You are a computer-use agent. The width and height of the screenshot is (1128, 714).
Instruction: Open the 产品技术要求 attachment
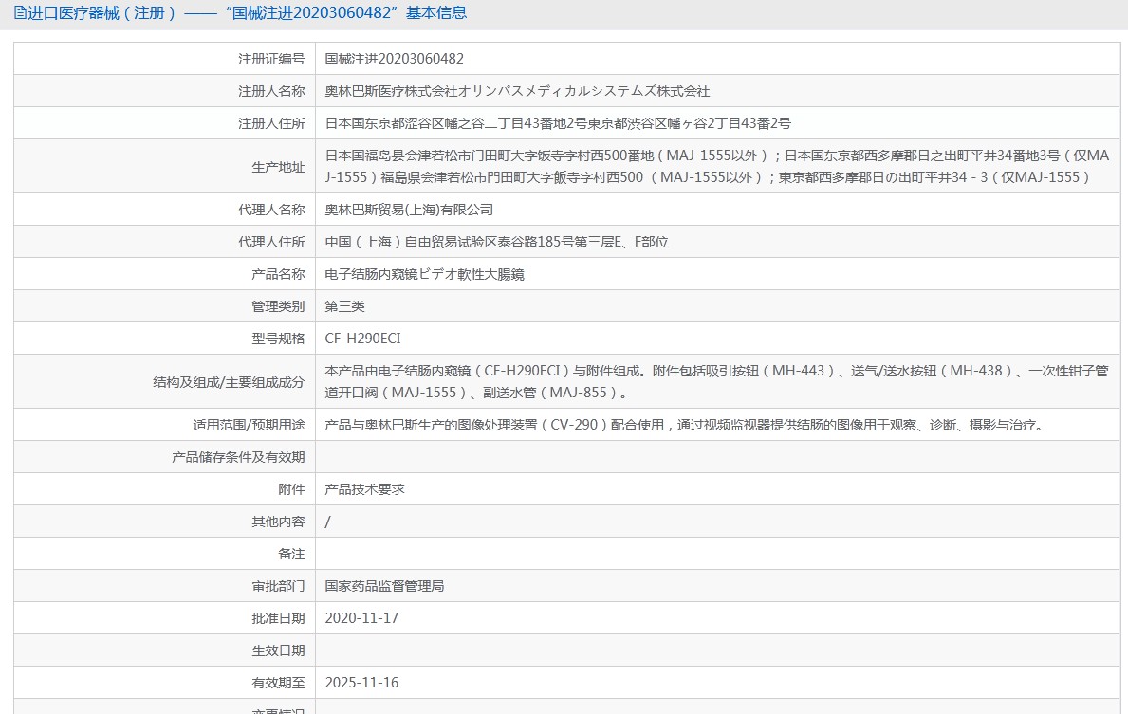364,489
